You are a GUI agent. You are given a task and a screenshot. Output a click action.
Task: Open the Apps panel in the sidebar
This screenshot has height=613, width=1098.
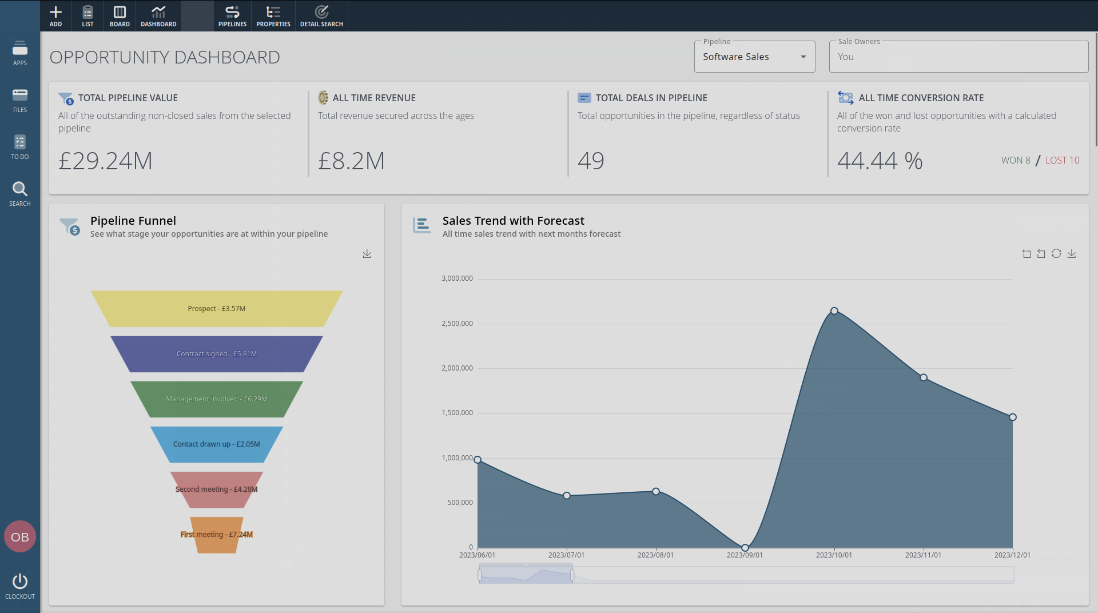click(x=20, y=53)
